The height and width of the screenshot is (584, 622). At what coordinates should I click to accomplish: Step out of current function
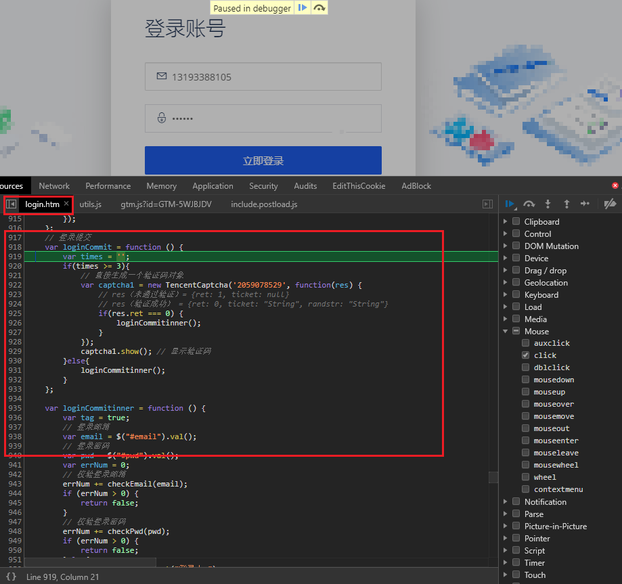(x=567, y=204)
